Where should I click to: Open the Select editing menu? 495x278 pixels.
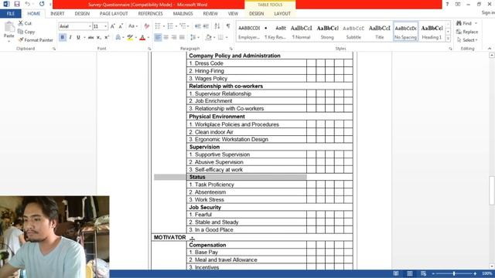click(x=467, y=40)
